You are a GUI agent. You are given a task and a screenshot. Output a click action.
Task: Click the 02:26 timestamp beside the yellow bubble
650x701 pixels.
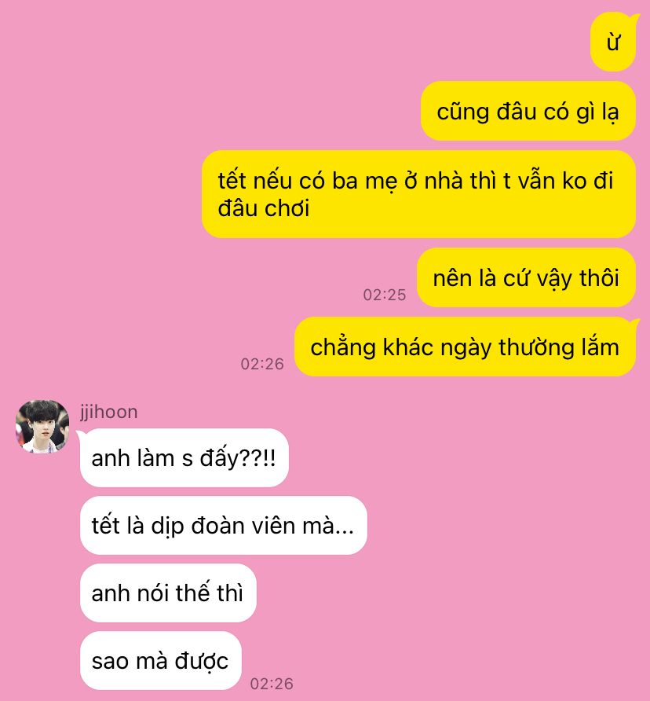tap(262, 364)
